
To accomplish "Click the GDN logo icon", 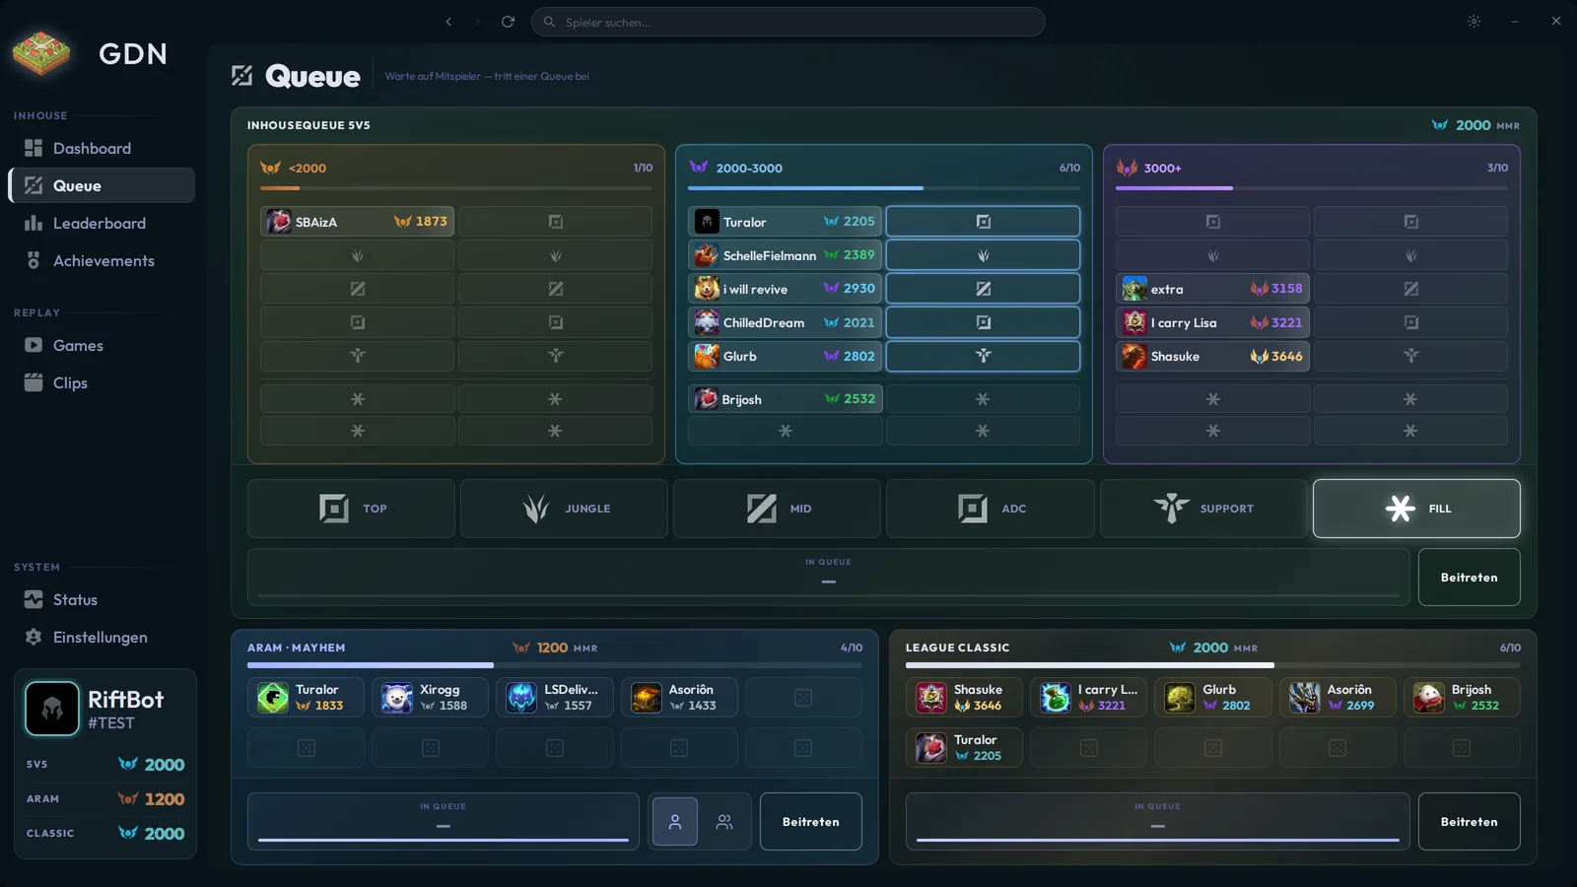I will pyautogui.click(x=41, y=52).
